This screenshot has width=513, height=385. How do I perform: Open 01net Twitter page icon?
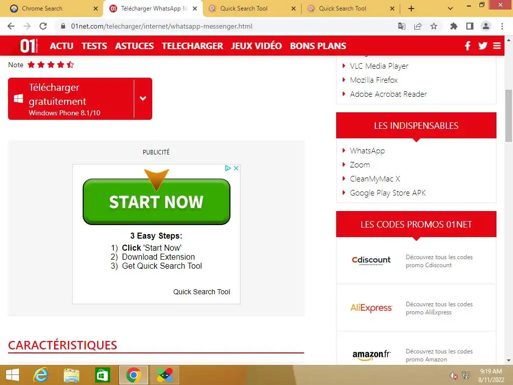coord(482,46)
